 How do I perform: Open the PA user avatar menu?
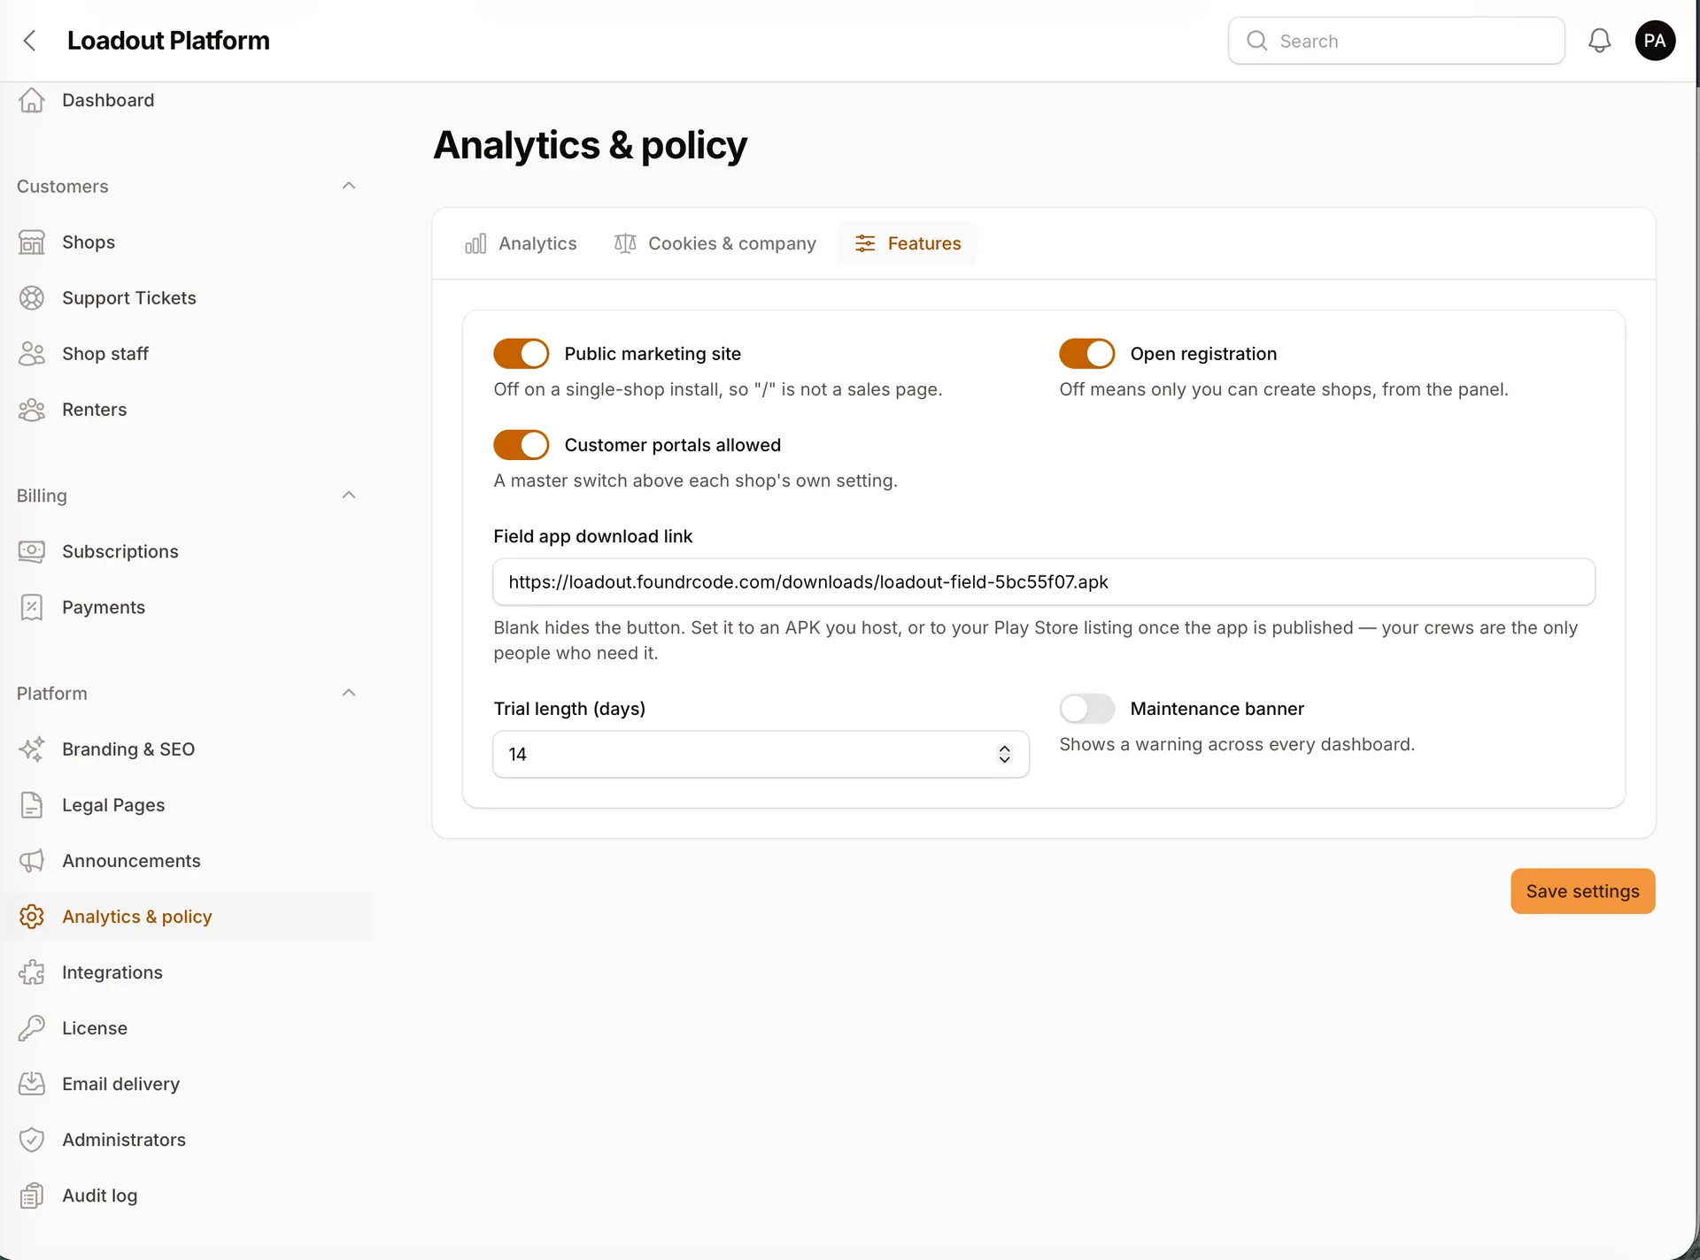[x=1655, y=41]
